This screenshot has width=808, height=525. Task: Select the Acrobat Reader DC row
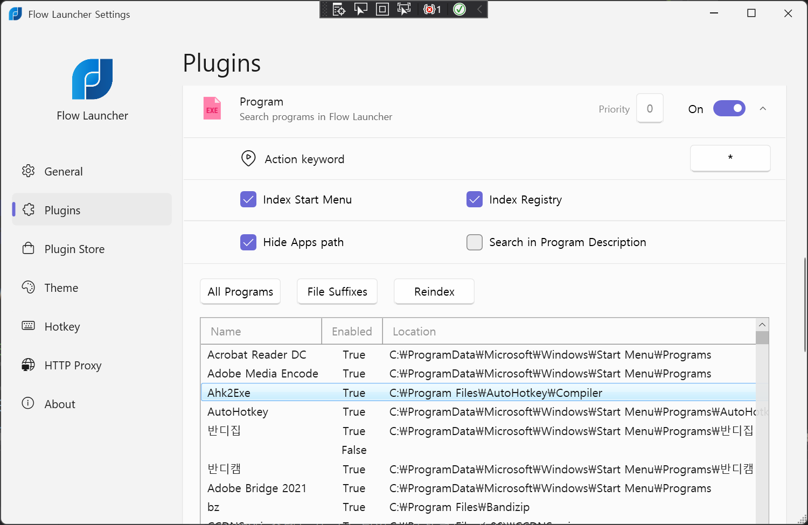478,355
